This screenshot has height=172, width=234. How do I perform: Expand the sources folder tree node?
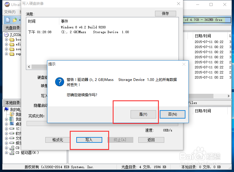tap(6, 49)
